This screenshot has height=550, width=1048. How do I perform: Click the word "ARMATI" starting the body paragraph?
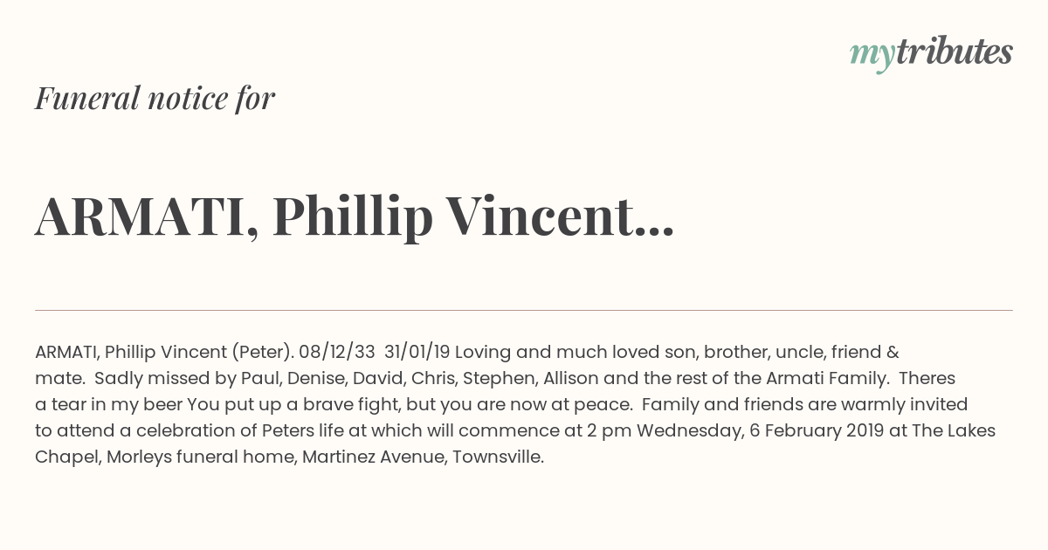tap(66, 353)
